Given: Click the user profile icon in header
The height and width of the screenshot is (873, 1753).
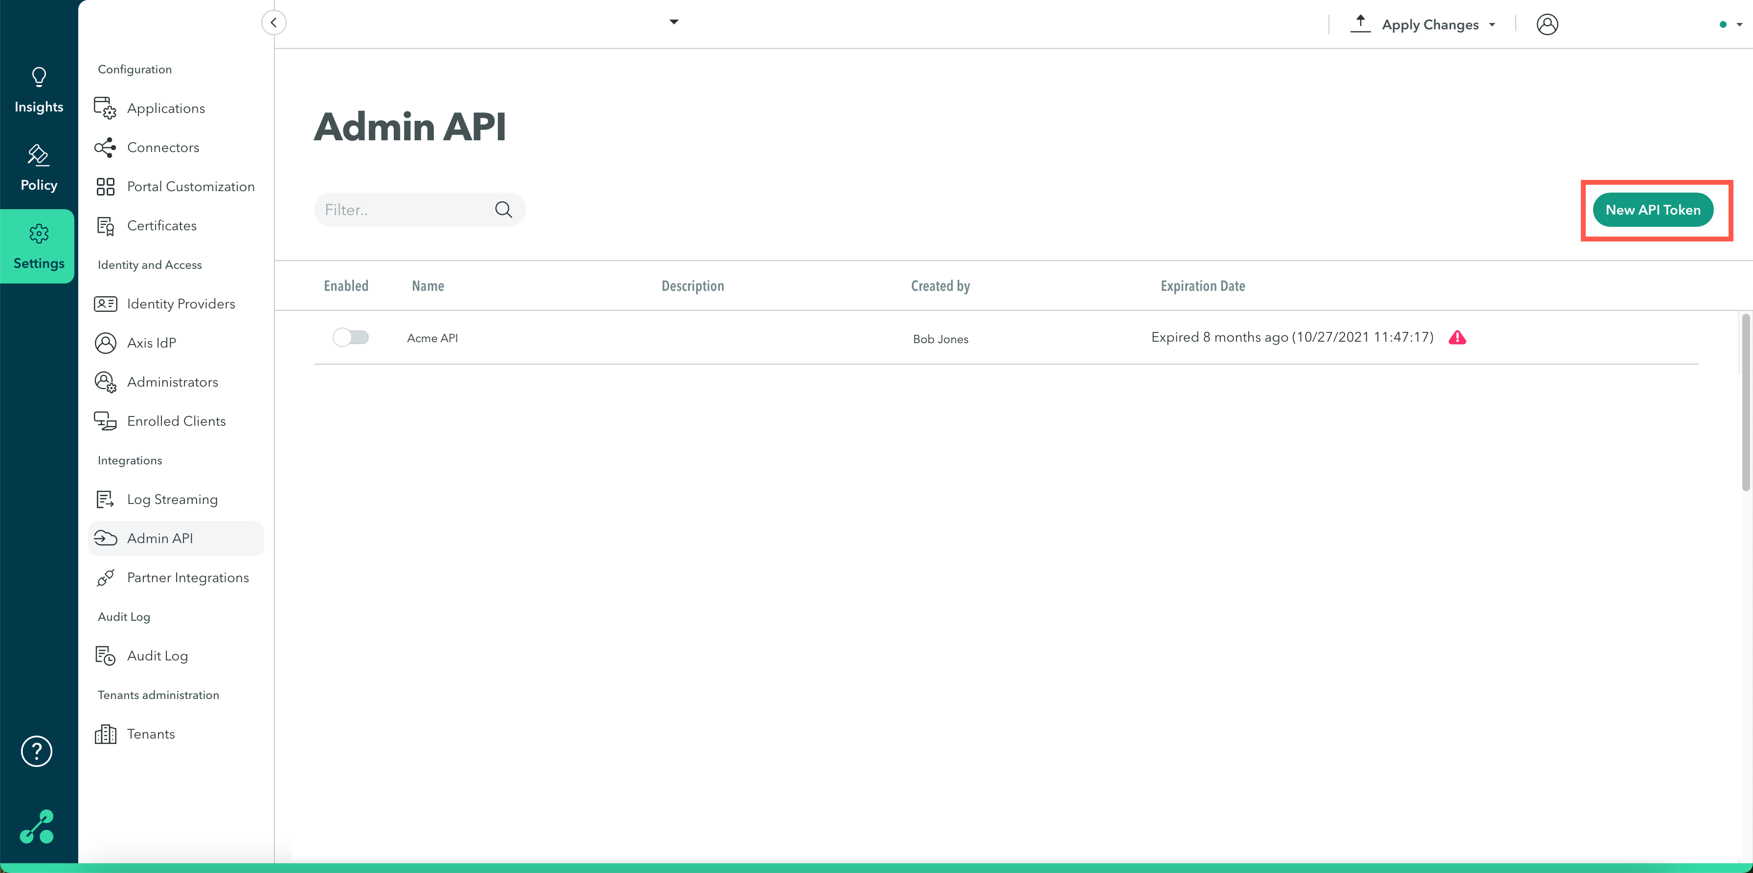Looking at the screenshot, I should pyautogui.click(x=1547, y=24).
